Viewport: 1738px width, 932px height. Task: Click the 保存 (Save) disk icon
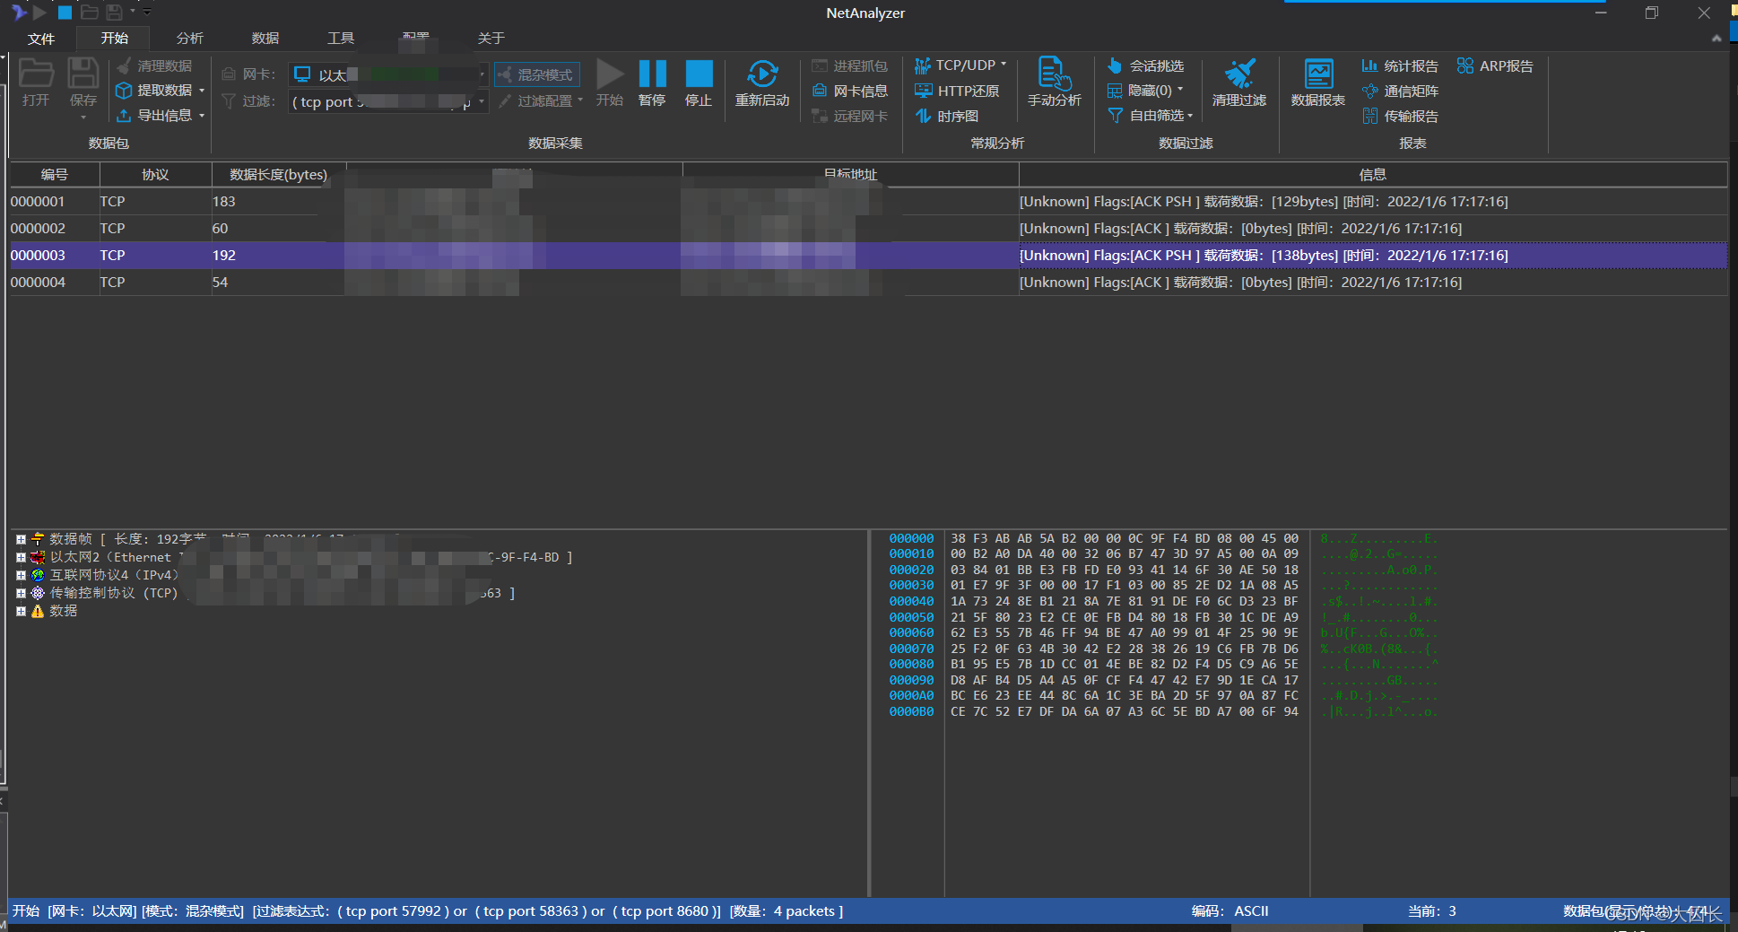(x=83, y=74)
